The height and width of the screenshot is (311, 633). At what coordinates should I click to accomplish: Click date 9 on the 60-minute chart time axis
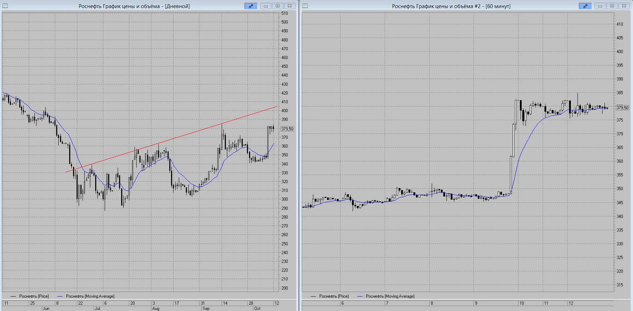point(476,303)
